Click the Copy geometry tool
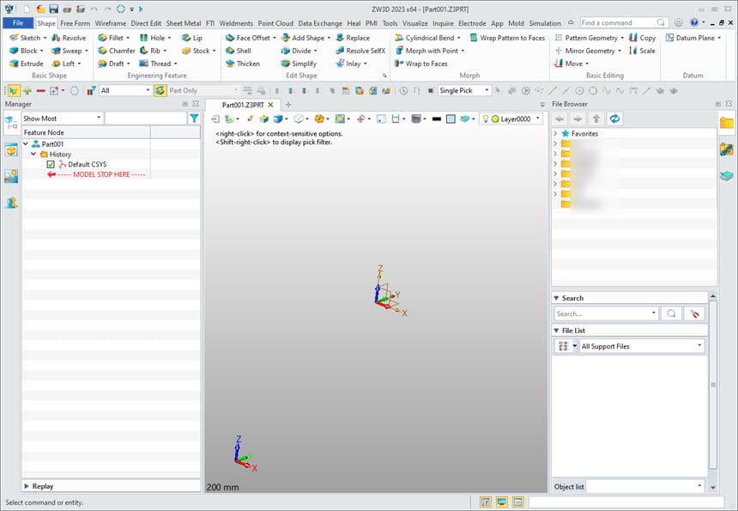Image resolution: width=738 pixels, height=511 pixels. click(x=643, y=38)
